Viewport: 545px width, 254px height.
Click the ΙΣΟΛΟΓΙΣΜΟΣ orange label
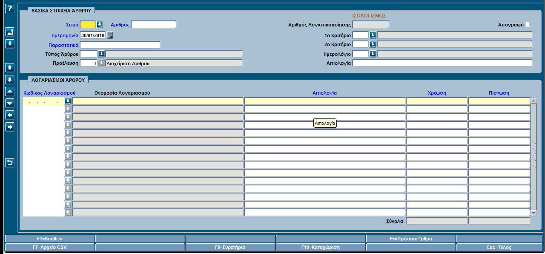369,16
